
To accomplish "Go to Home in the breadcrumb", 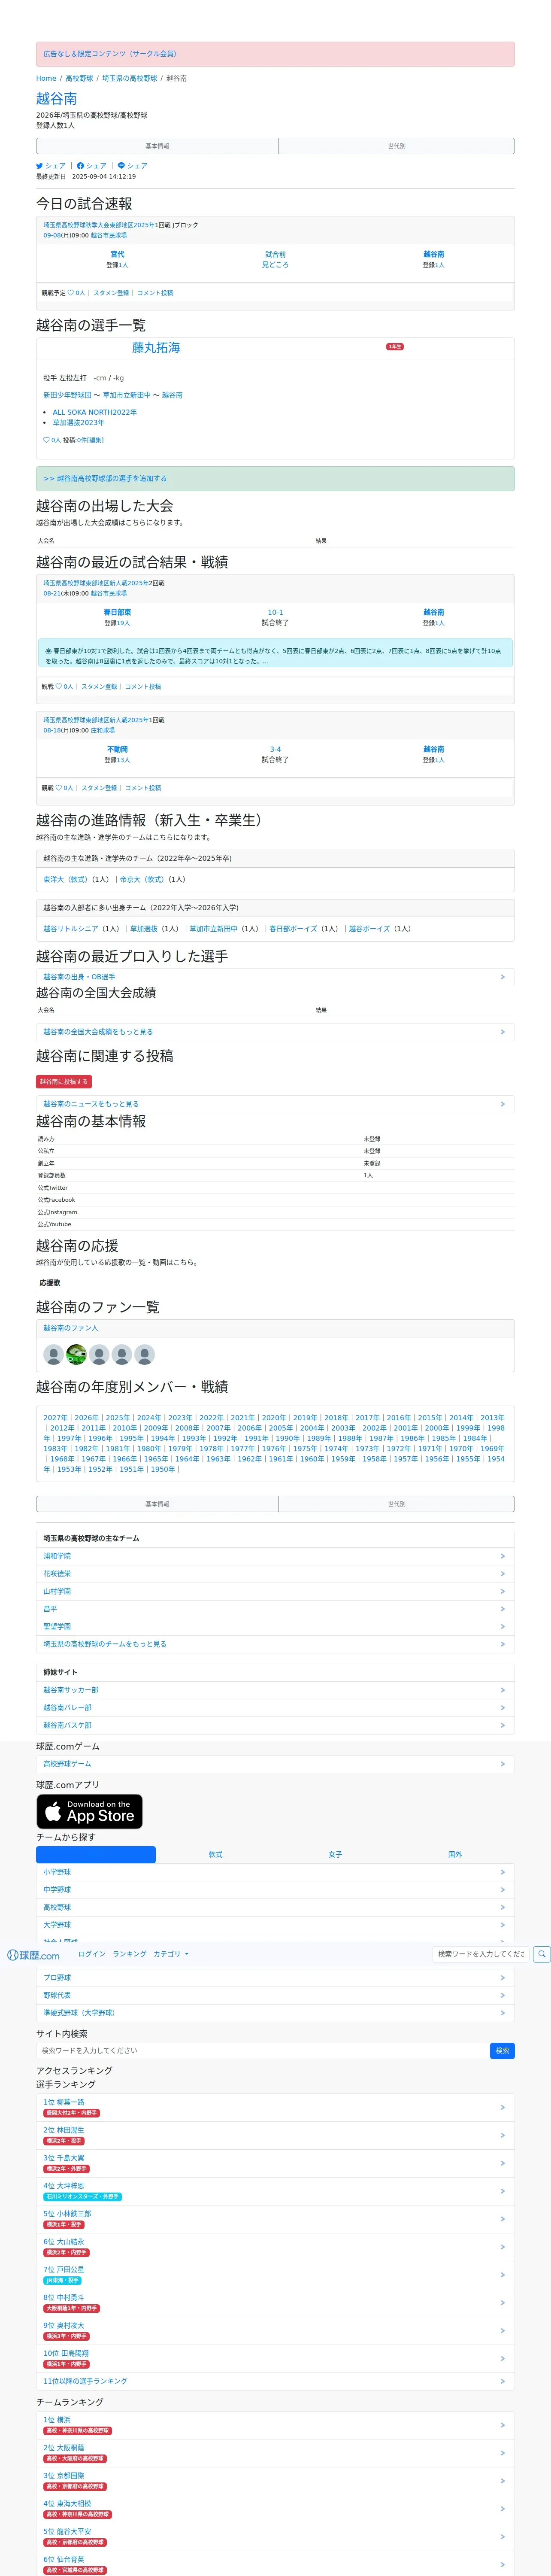I will [x=46, y=78].
